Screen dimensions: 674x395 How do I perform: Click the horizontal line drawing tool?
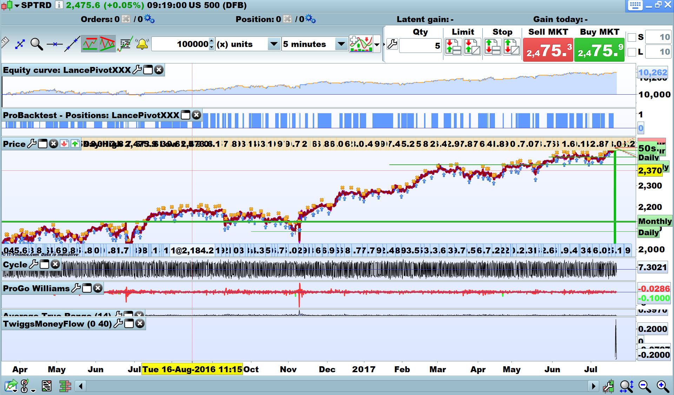click(54, 44)
